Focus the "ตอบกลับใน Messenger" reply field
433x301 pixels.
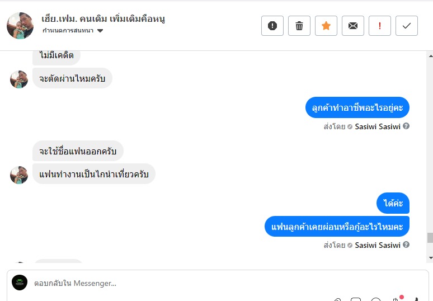[168, 283]
